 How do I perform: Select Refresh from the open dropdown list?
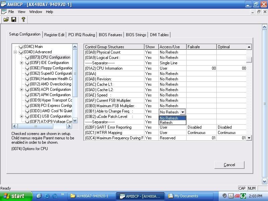pyautogui.click(x=166, y=123)
